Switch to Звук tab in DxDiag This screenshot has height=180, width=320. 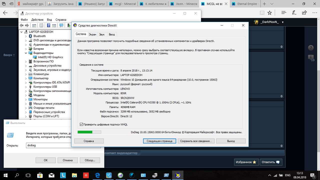102,34
